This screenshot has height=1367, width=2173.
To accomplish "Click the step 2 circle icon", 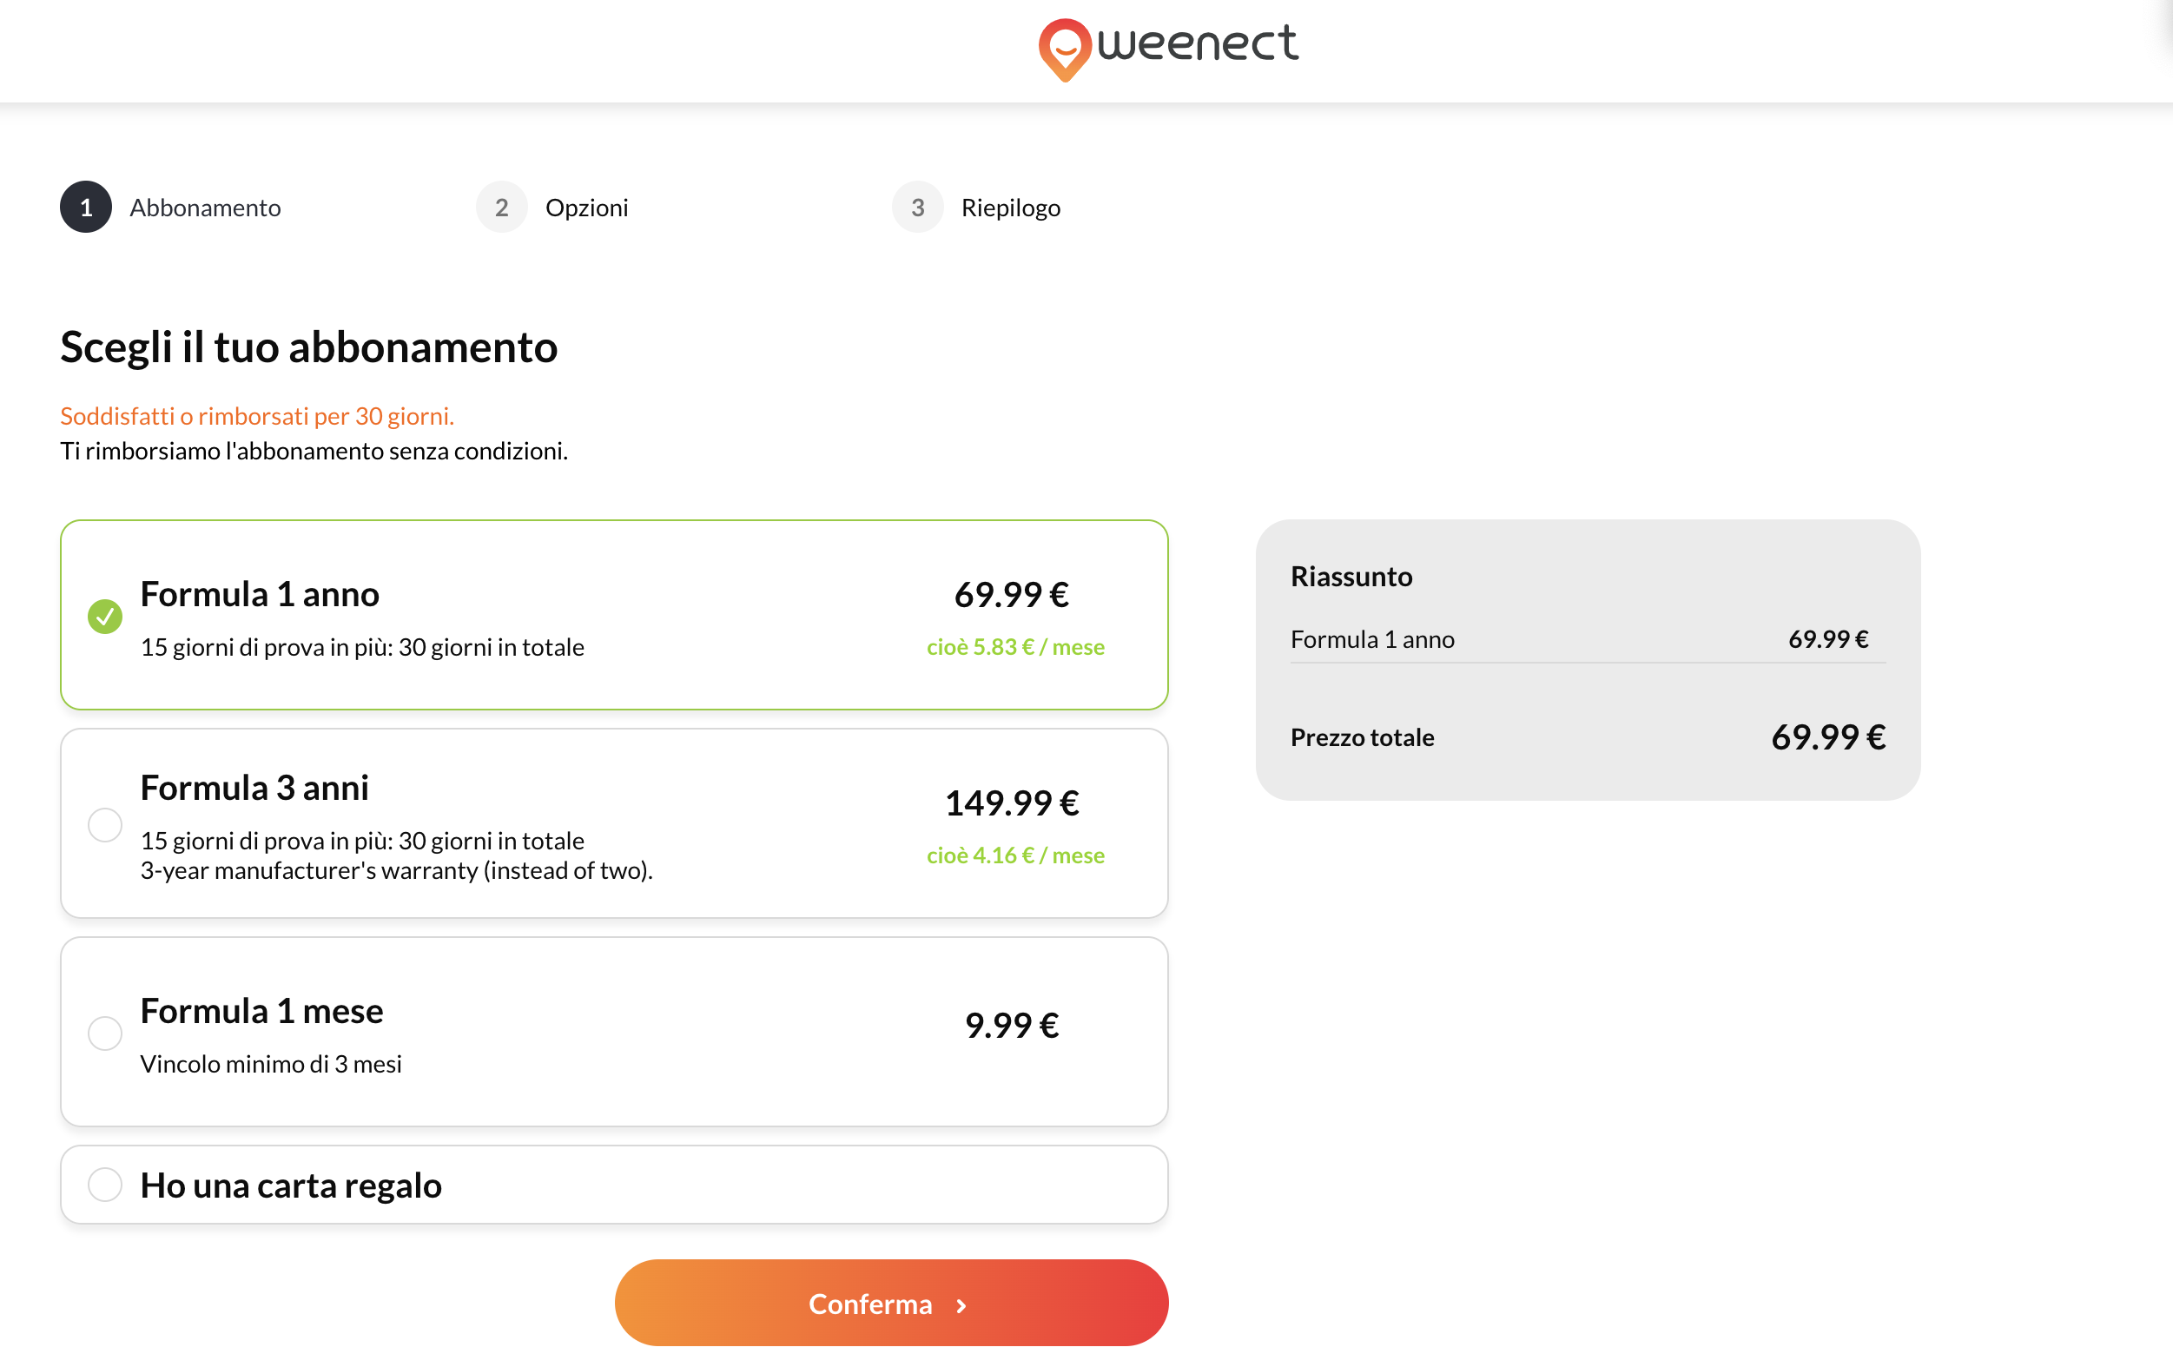I will point(502,208).
